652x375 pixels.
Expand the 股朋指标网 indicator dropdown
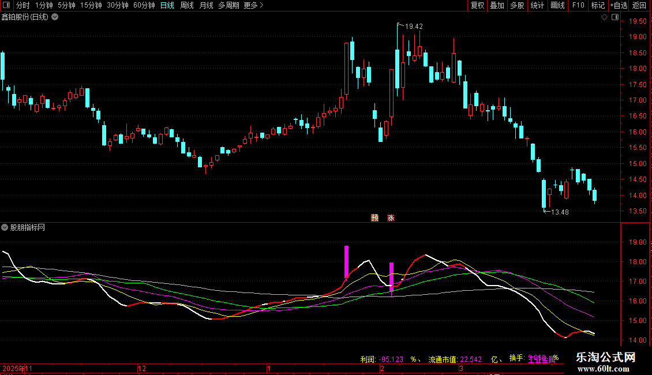click(x=5, y=227)
